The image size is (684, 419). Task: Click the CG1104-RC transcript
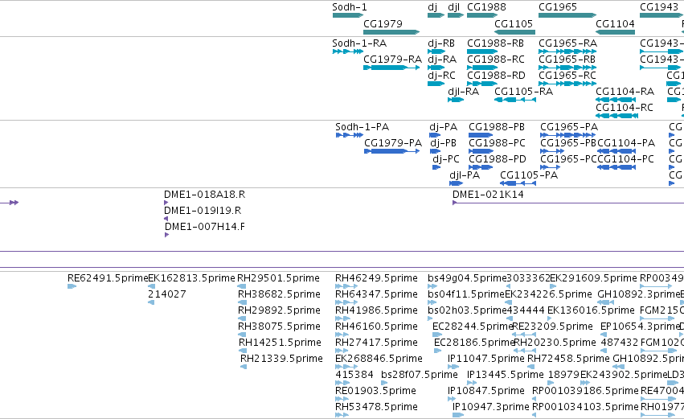pyautogui.click(x=616, y=116)
